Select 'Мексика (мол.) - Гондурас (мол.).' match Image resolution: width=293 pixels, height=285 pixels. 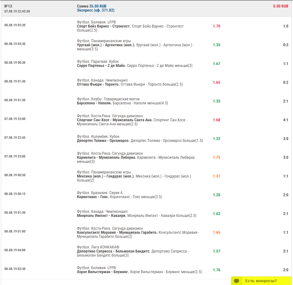(x=106, y=176)
